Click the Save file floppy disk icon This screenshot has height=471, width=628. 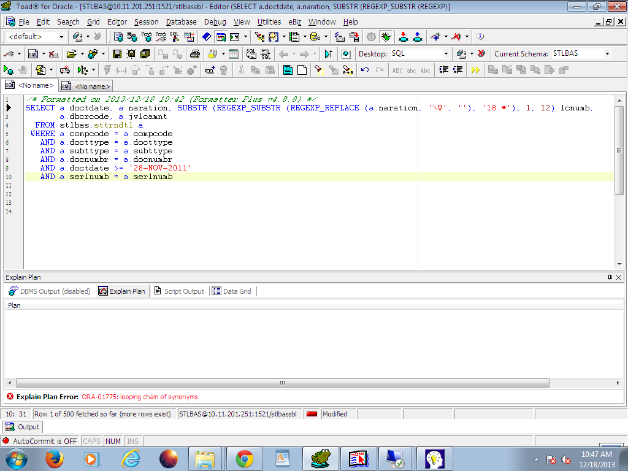[x=117, y=54]
